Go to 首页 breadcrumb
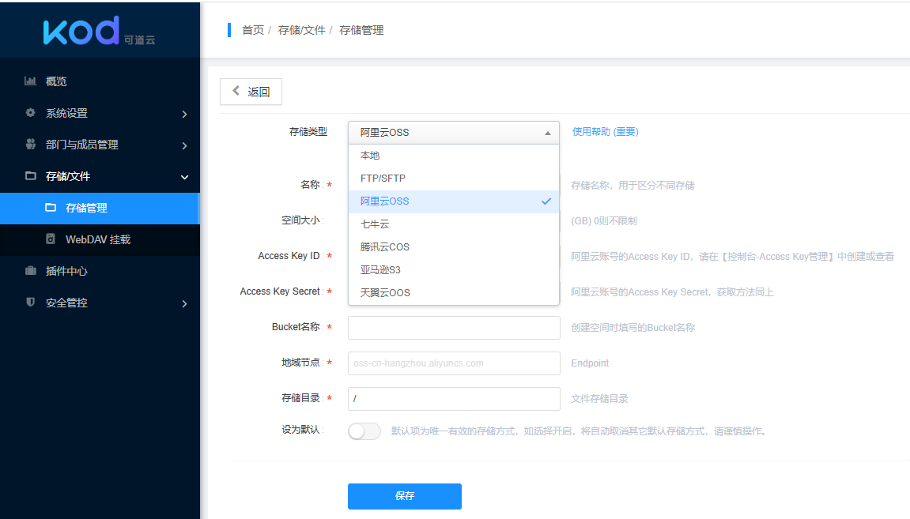 pos(252,30)
